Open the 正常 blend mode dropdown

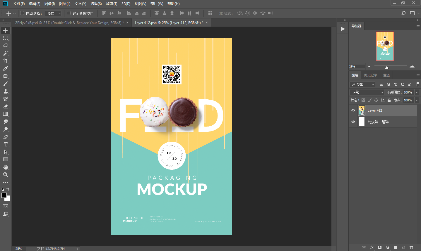click(x=367, y=92)
